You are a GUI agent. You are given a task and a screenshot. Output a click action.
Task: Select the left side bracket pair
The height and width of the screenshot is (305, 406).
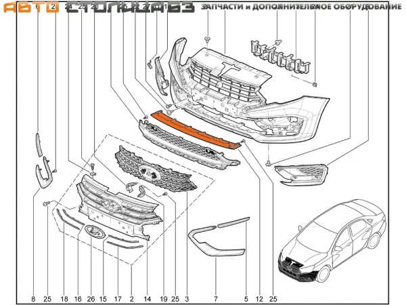[44, 163]
